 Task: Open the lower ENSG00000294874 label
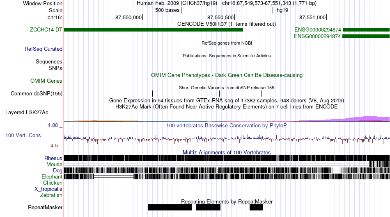click(317, 36)
